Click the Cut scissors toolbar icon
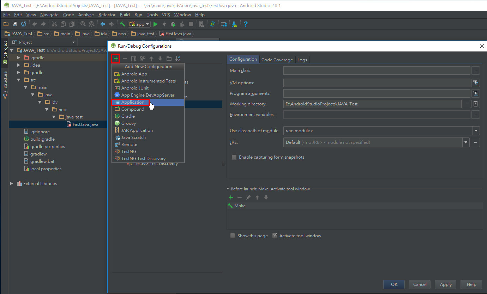Image resolution: width=487 pixels, height=294 pixels. (x=54, y=24)
